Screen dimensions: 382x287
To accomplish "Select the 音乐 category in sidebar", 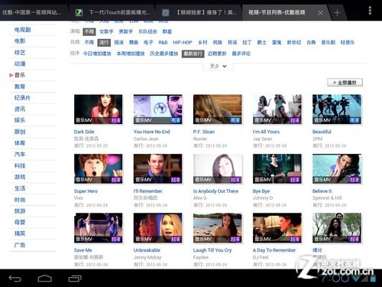I will click(x=20, y=75).
